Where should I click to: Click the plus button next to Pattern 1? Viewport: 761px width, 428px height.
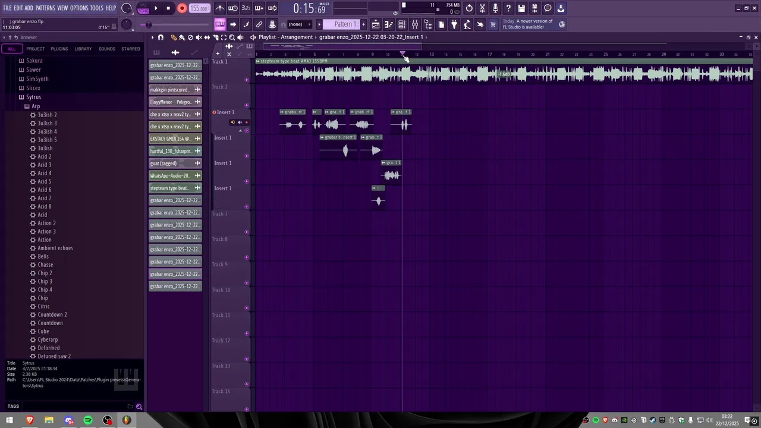pyautogui.click(x=364, y=24)
